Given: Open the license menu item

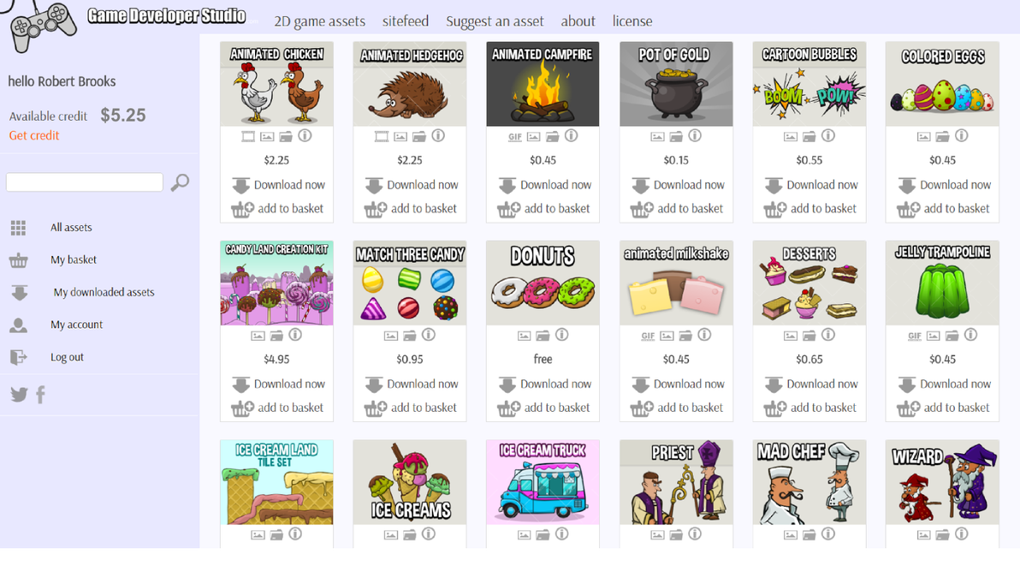Looking at the screenshot, I should point(632,21).
